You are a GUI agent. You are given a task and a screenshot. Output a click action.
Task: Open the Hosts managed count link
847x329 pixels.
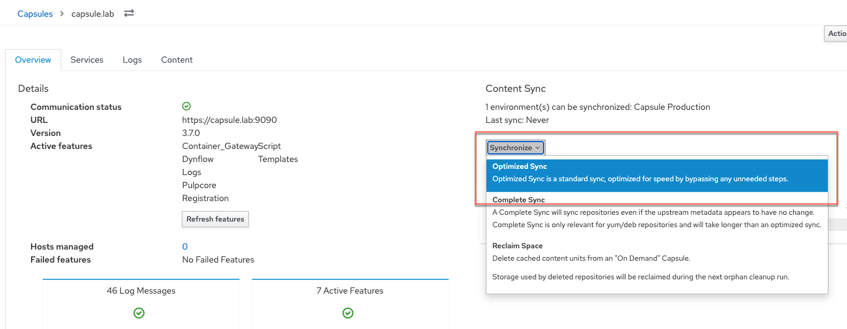point(185,247)
